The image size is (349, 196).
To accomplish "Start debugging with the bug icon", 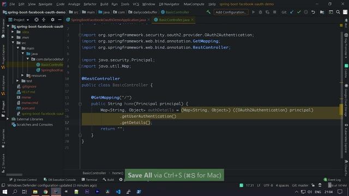I will (x=261, y=12).
